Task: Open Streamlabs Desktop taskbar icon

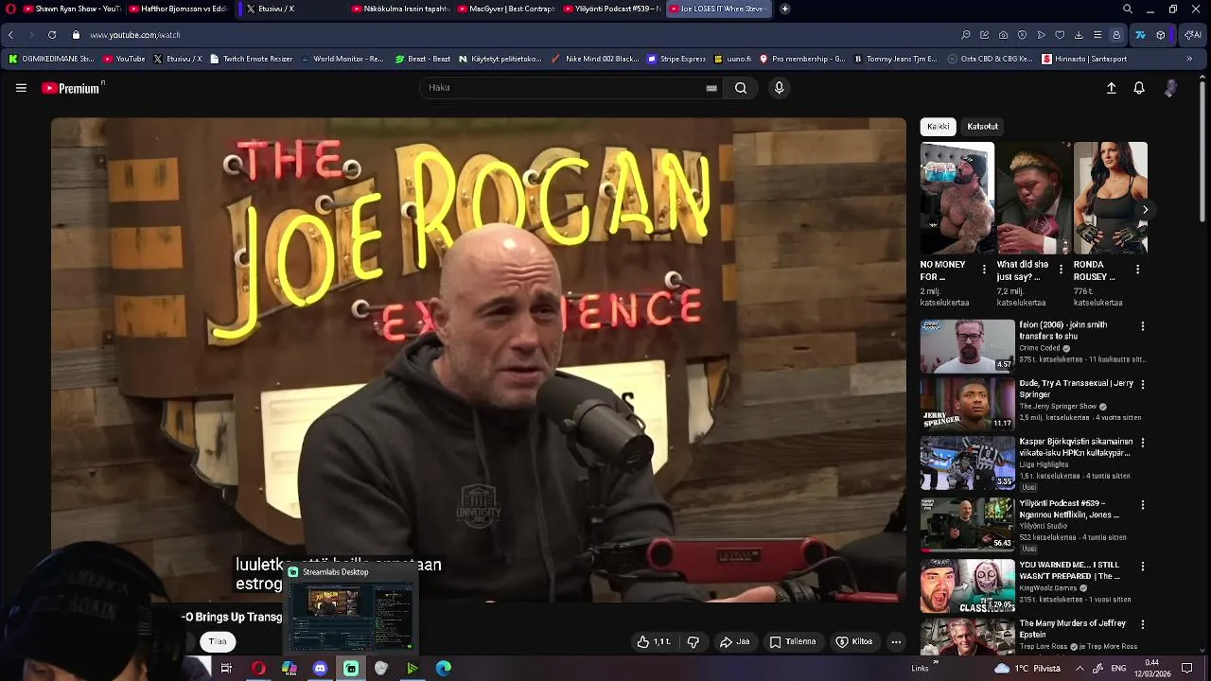Action: pos(351,669)
